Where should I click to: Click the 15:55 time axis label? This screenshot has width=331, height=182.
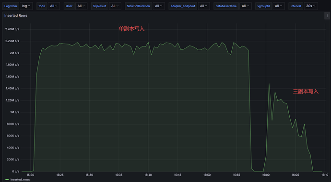click(x=236, y=175)
